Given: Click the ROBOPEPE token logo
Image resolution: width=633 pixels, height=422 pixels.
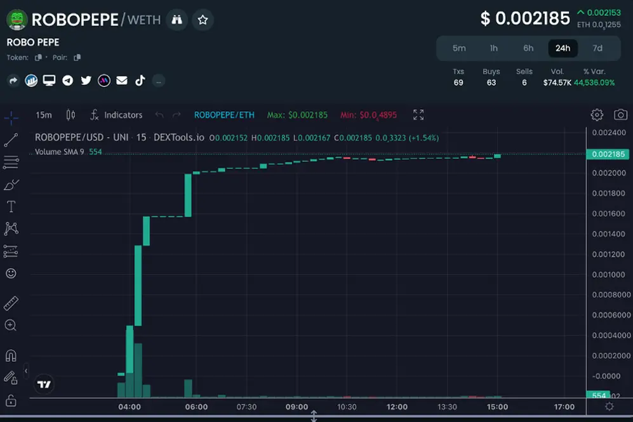Looking at the screenshot, I should pyautogui.click(x=17, y=20).
